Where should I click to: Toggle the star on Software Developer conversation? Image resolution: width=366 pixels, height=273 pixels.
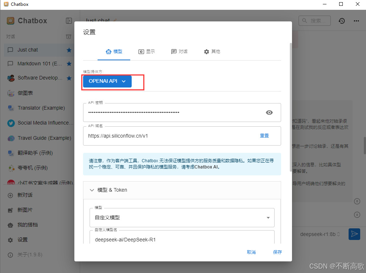click(69, 78)
